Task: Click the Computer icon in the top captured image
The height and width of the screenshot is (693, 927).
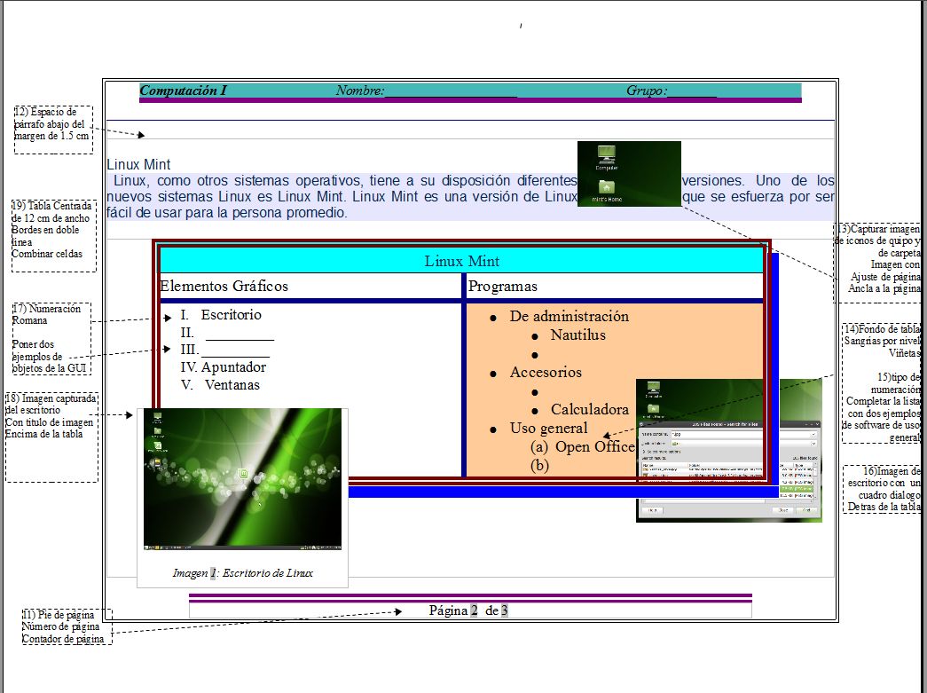Action: tap(607, 155)
